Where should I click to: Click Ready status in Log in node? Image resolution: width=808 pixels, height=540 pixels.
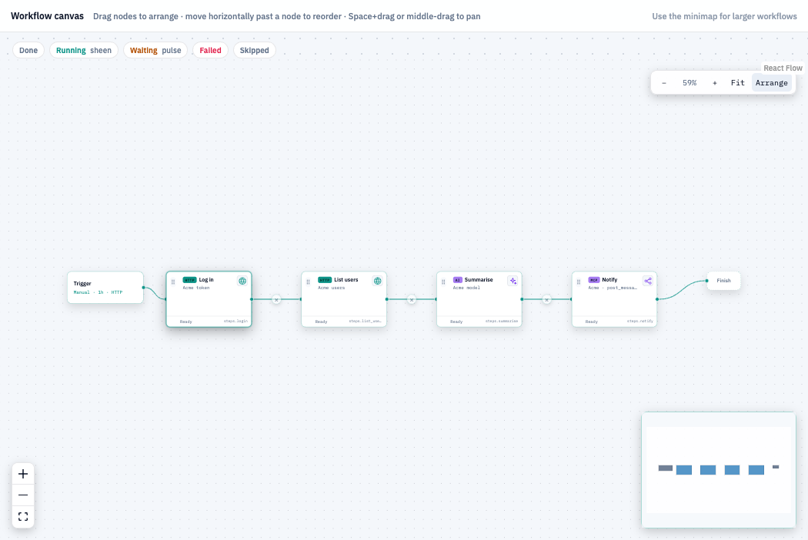coord(186,322)
